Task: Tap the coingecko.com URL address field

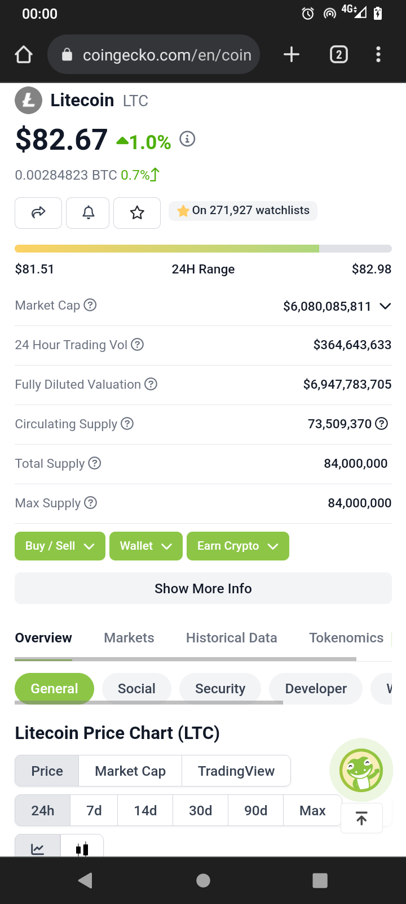Action: pyautogui.click(x=154, y=55)
